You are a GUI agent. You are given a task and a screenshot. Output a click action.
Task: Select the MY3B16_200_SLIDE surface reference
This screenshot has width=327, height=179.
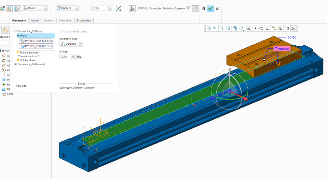point(36,41)
